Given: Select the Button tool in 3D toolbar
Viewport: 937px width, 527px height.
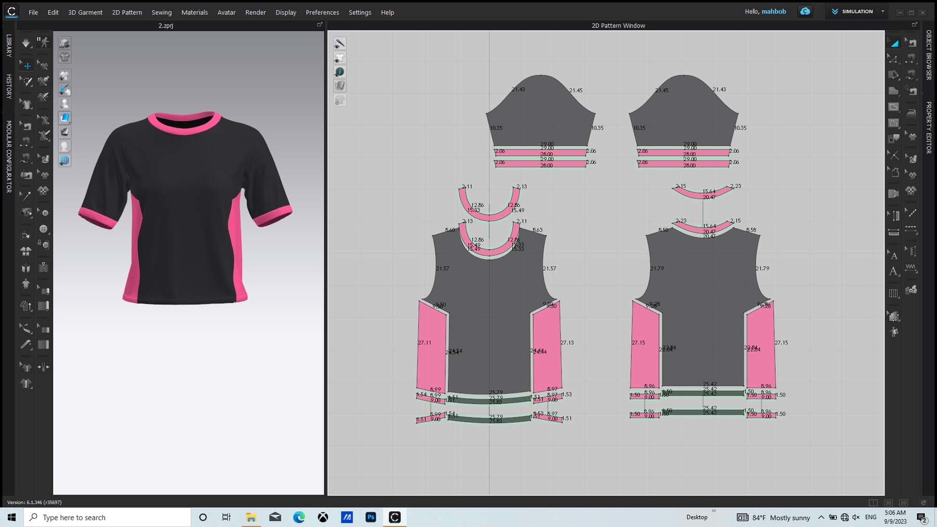Looking at the screenshot, I should (x=44, y=229).
